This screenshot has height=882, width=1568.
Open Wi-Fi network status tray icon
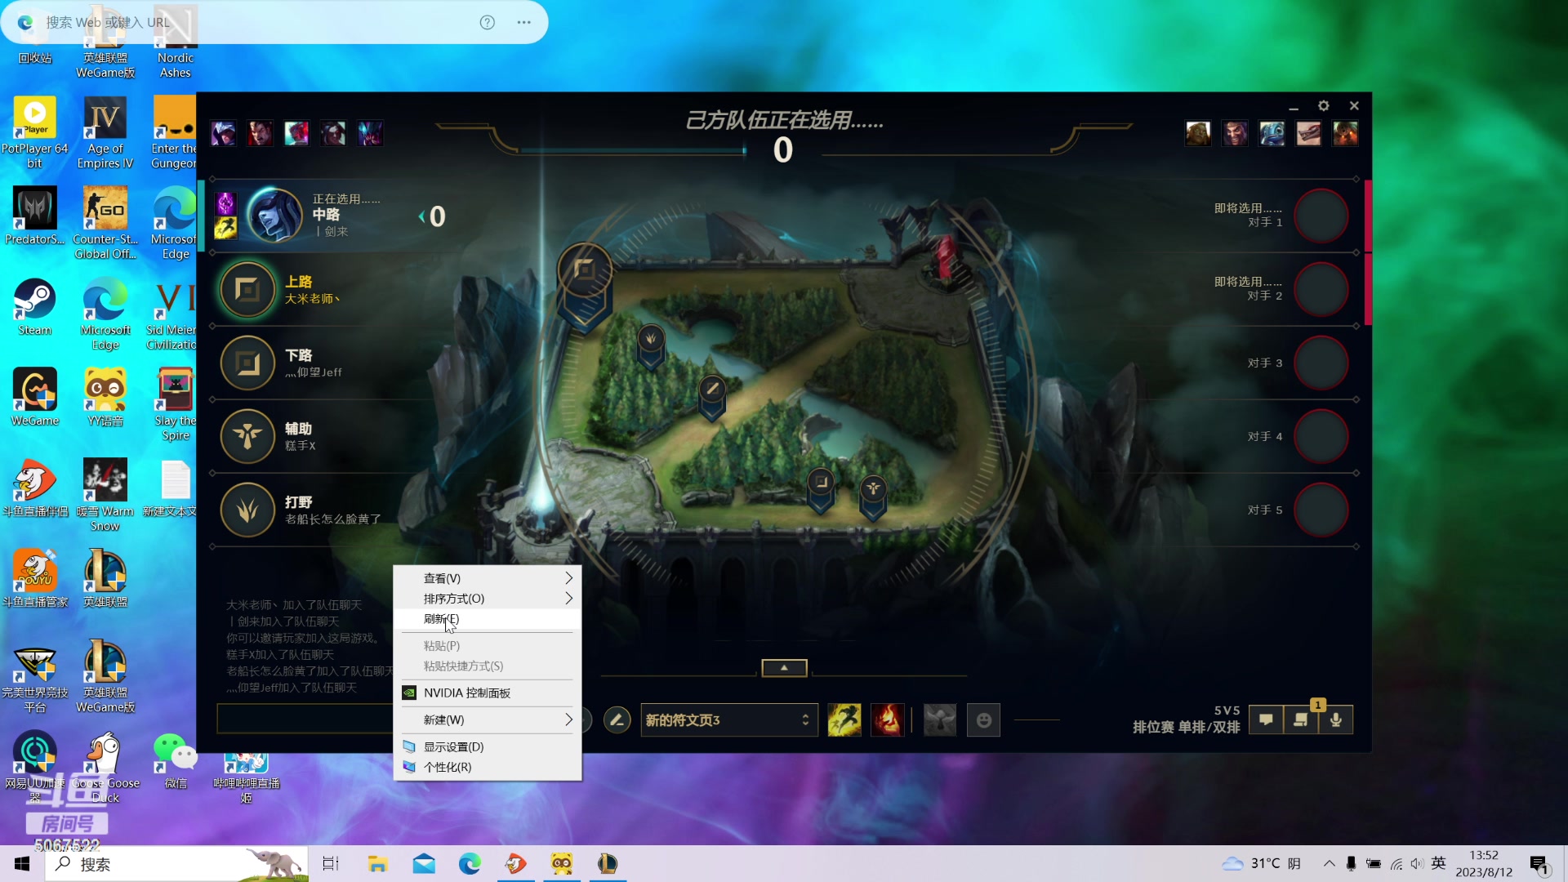(1396, 864)
